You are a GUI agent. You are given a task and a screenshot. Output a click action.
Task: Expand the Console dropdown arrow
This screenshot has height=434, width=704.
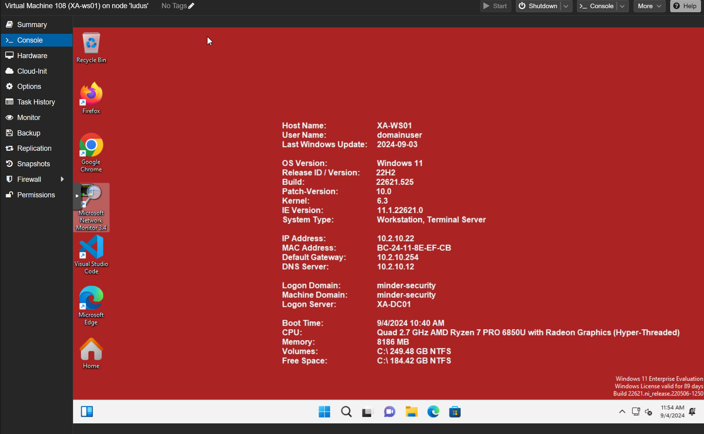click(622, 6)
